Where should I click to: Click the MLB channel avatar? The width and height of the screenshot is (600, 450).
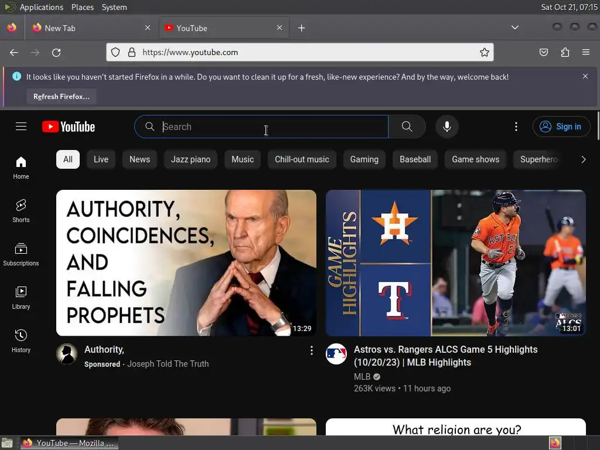tap(336, 354)
